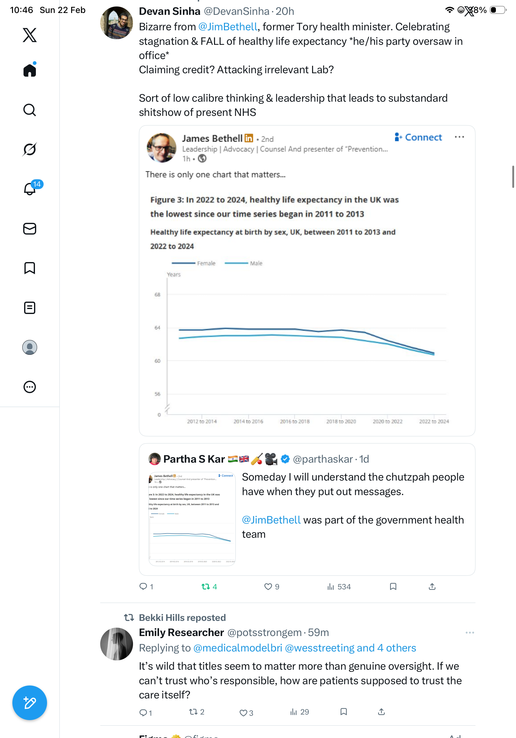This screenshot has width=516, height=738.
Task: Open the Grok icon in sidebar
Action: (x=30, y=149)
